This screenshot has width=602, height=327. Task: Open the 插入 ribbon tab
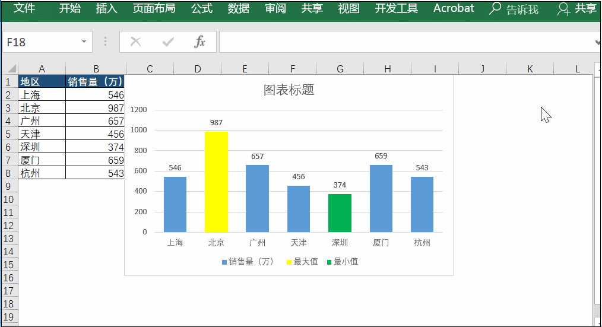pos(106,8)
